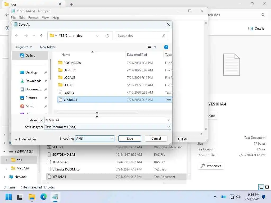
Task: Select the HERETIC folder
Action: click(115, 70)
